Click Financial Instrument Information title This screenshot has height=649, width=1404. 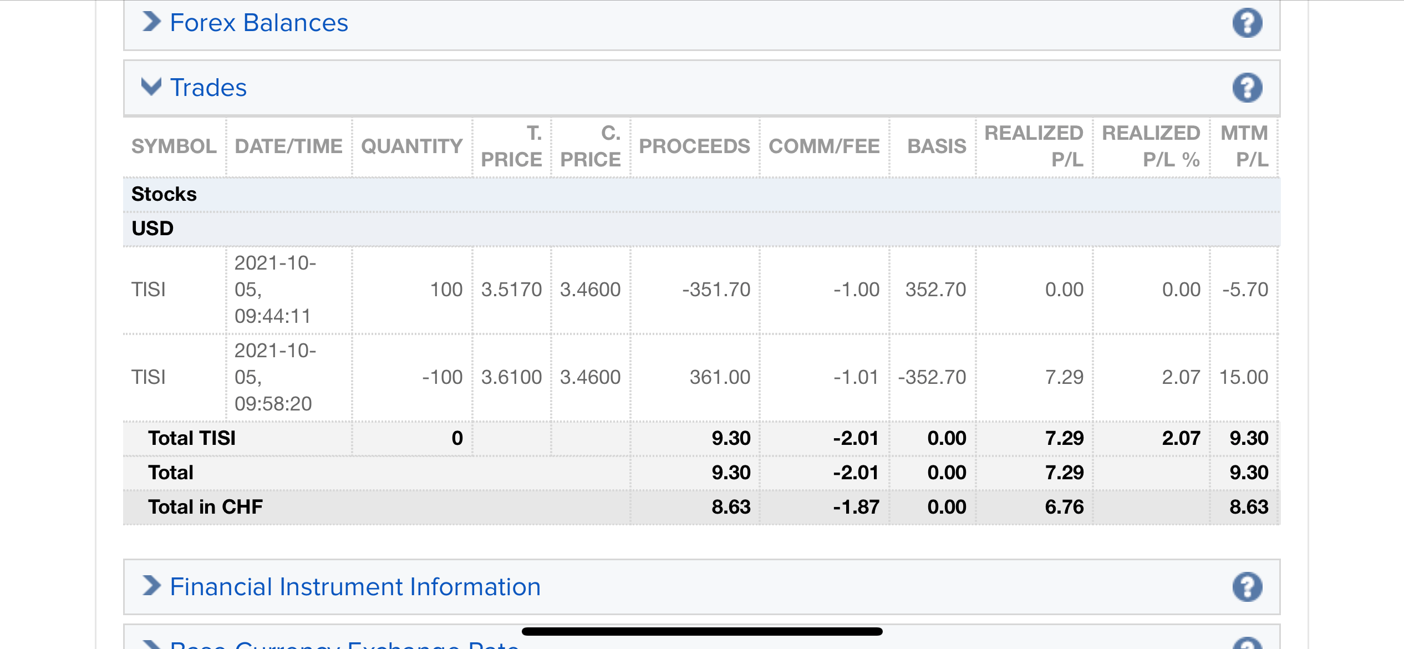355,587
